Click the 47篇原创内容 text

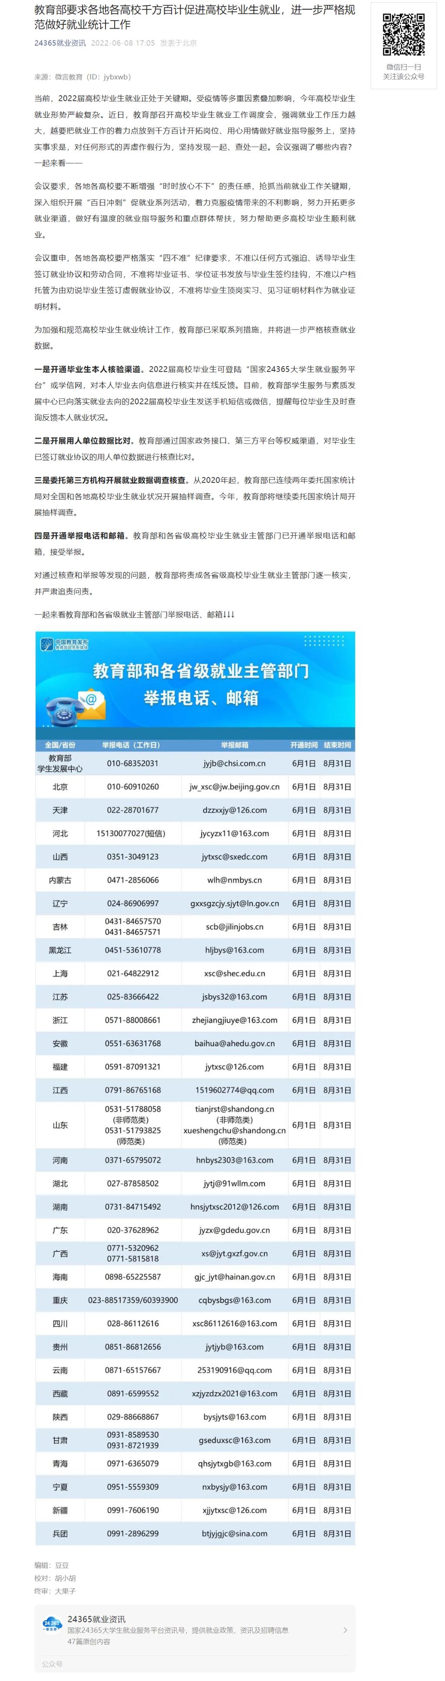tap(89, 1641)
